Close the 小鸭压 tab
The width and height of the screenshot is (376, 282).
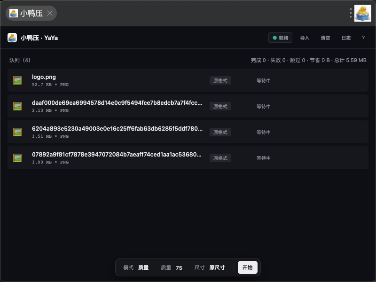(x=50, y=13)
